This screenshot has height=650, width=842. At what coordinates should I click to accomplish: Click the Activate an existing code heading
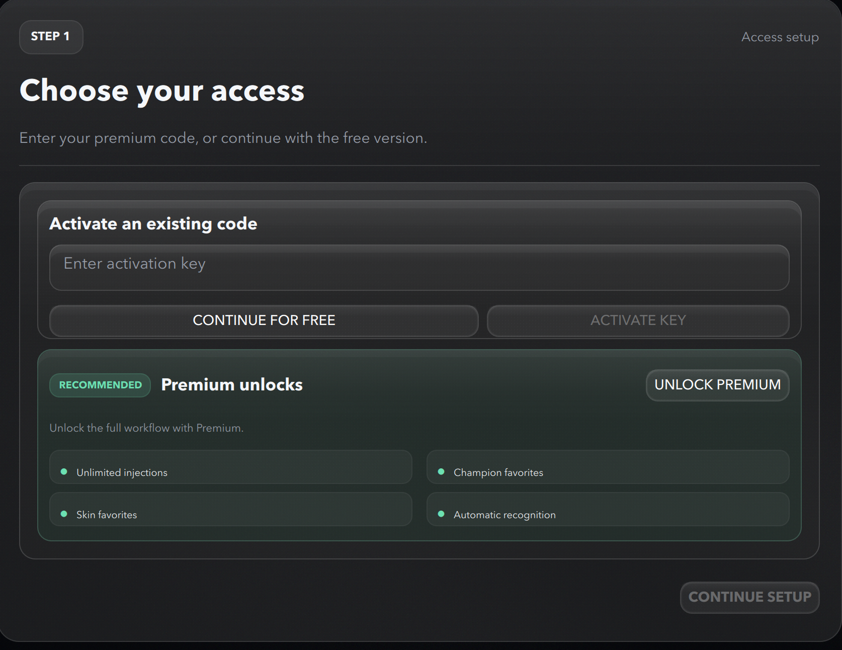(153, 223)
